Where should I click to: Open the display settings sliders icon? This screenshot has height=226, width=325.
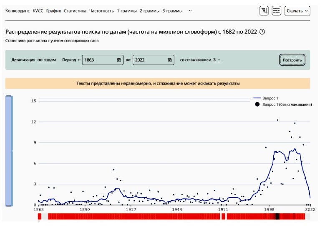276,11
